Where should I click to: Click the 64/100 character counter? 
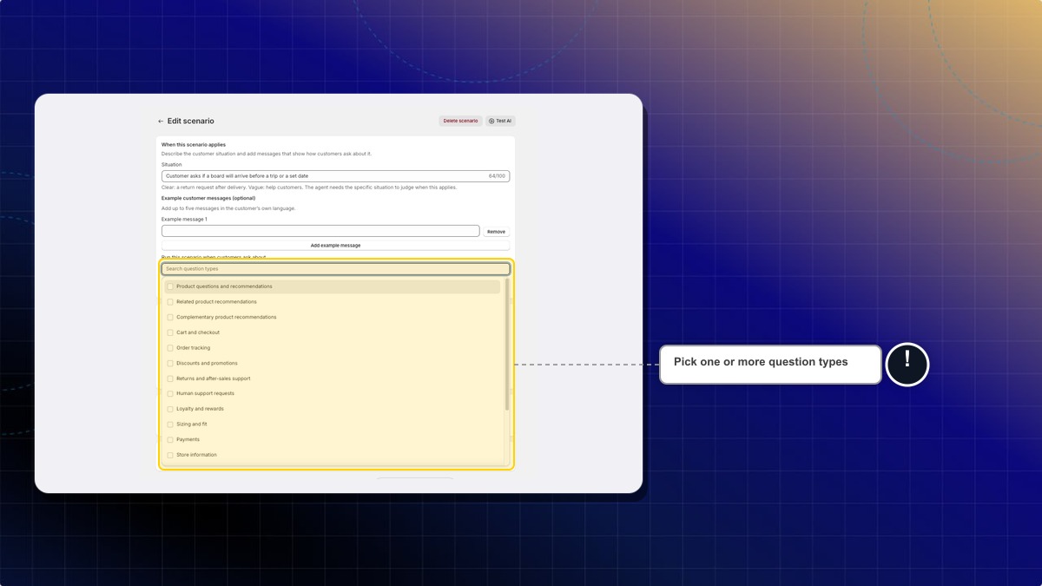[x=497, y=176]
